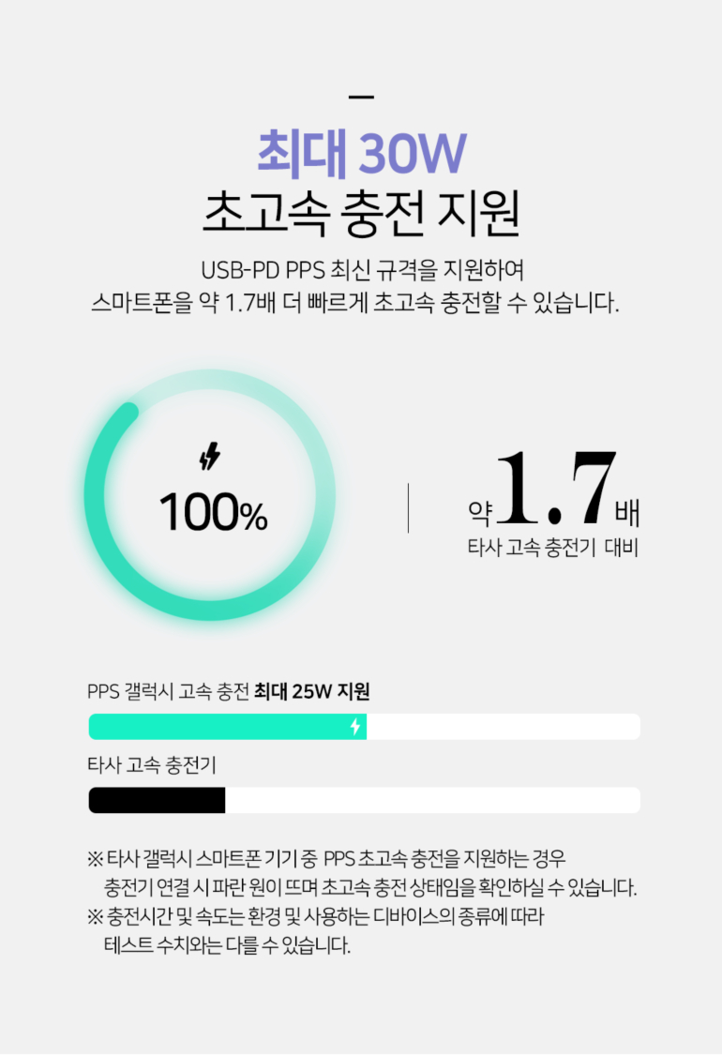Click the black competitor charger bar
This screenshot has width=722, height=1055.
[x=157, y=800]
